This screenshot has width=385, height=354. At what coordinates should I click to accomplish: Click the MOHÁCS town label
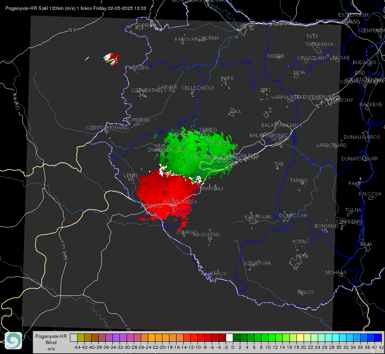pyautogui.click(x=336, y=273)
